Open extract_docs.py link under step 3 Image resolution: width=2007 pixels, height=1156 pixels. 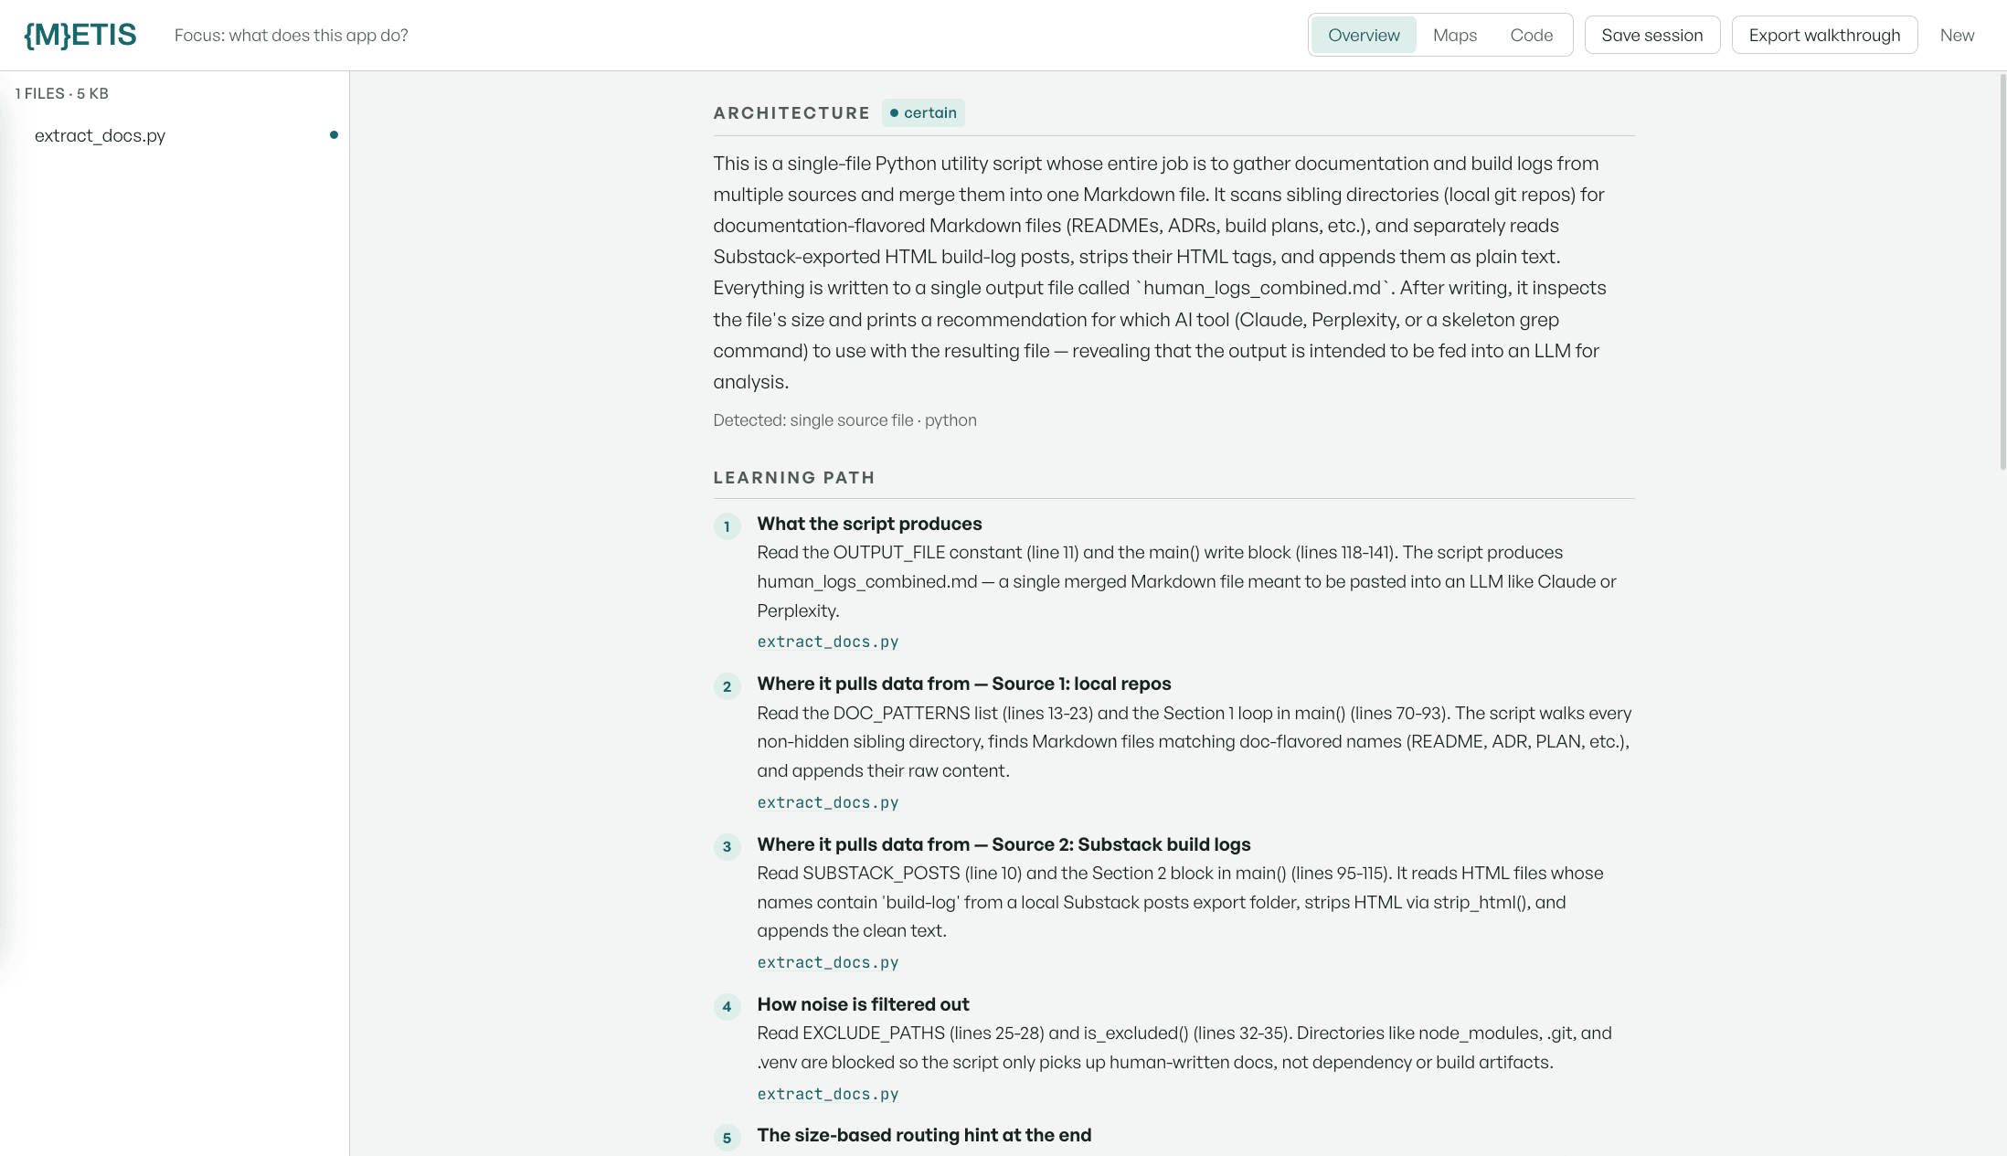828,962
